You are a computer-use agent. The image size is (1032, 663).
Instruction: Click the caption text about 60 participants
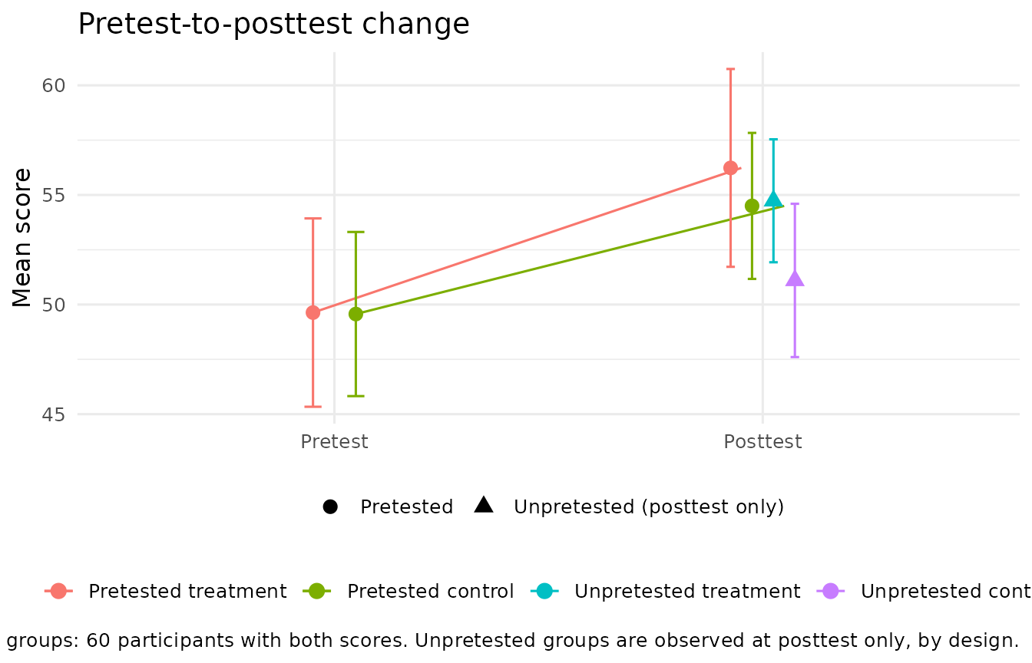pyautogui.click(x=513, y=641)
